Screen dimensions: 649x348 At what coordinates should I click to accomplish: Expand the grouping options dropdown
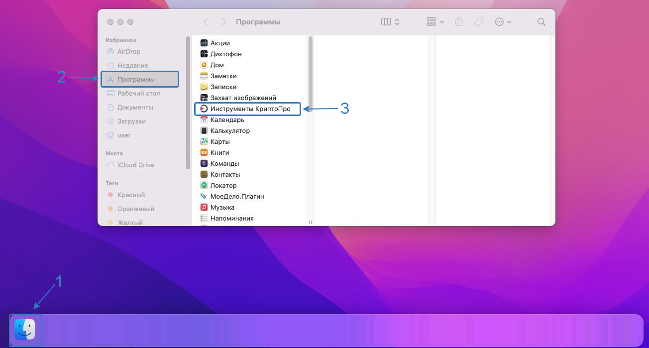(435, 22)
